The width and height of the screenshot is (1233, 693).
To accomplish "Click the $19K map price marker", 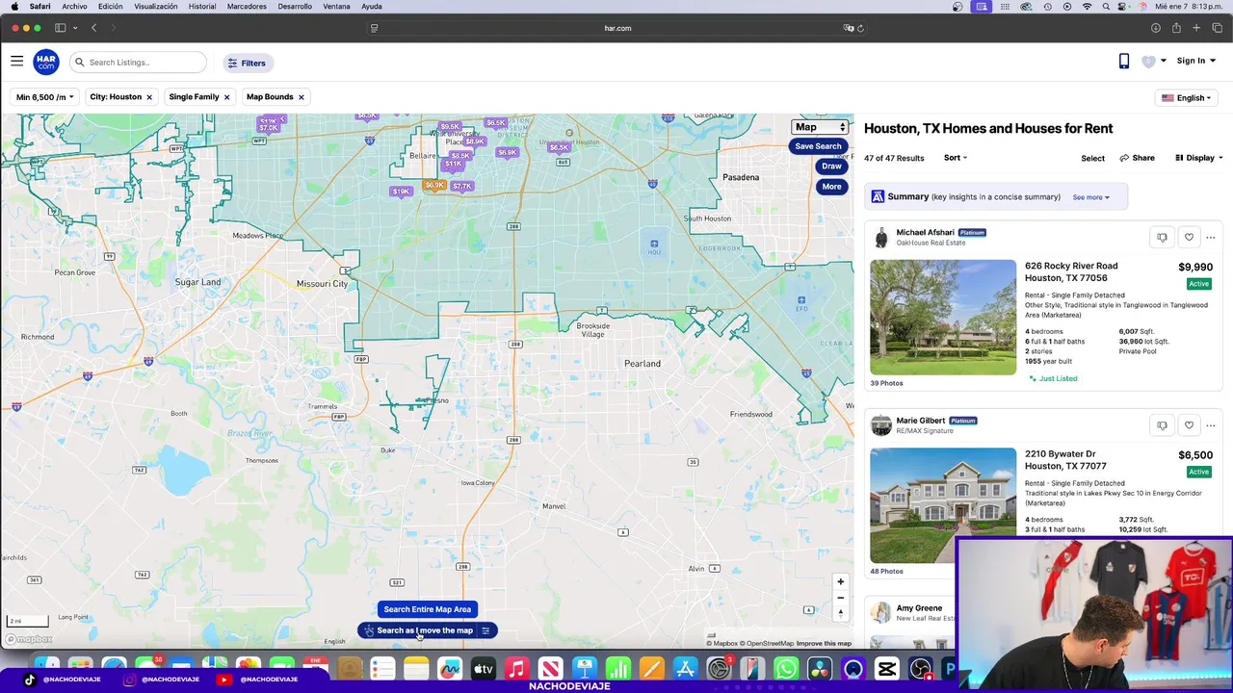I will tap(401, 192).
